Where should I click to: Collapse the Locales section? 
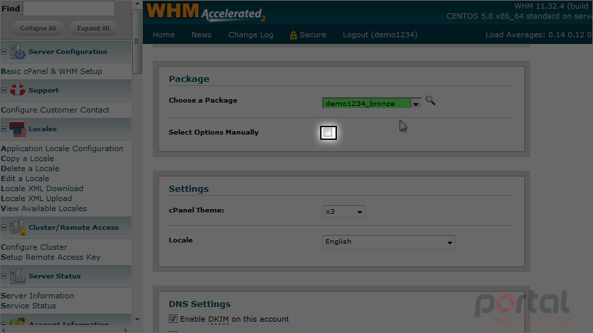pyautogui.click(x=4, y=129)
